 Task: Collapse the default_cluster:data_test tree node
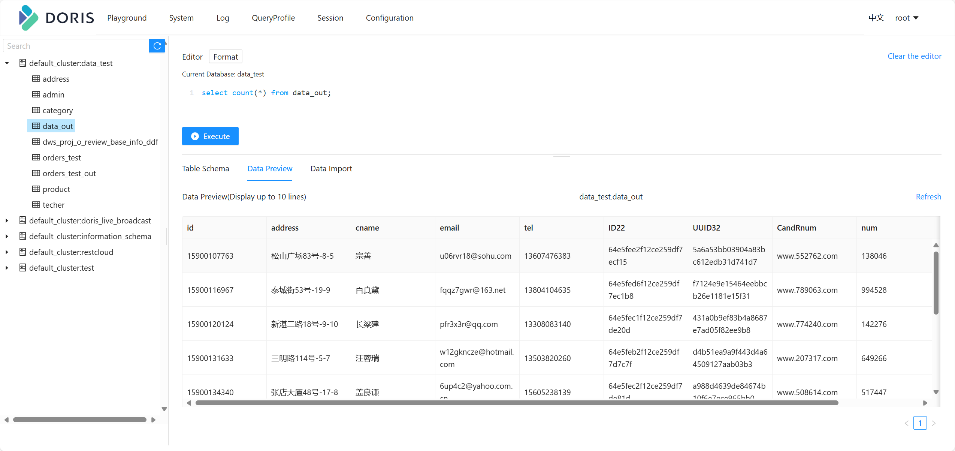(x=7, y=63)
